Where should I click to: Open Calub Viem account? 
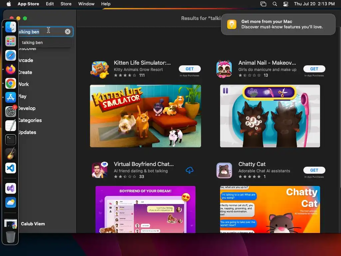tap(33, 224)
